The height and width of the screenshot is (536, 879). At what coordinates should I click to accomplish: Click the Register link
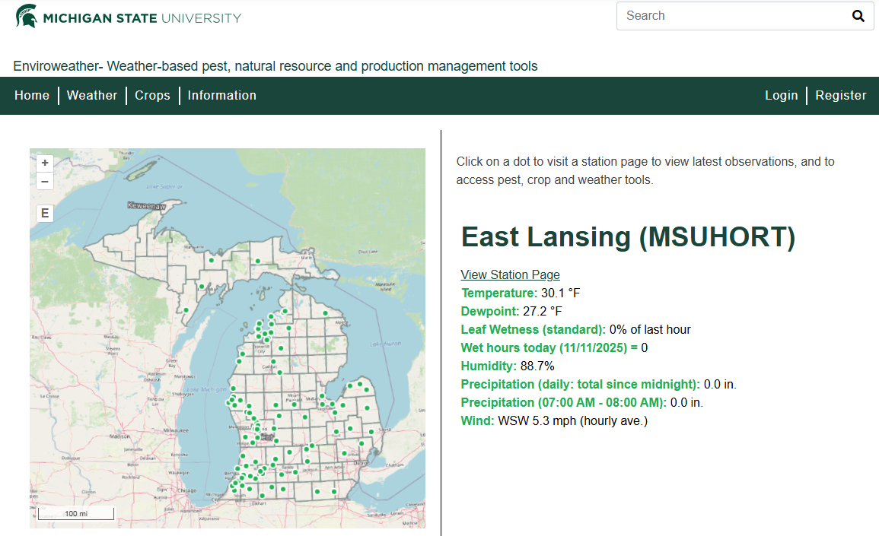(841, 95)
